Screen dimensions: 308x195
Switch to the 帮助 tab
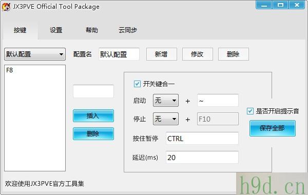tap(92, 30)
